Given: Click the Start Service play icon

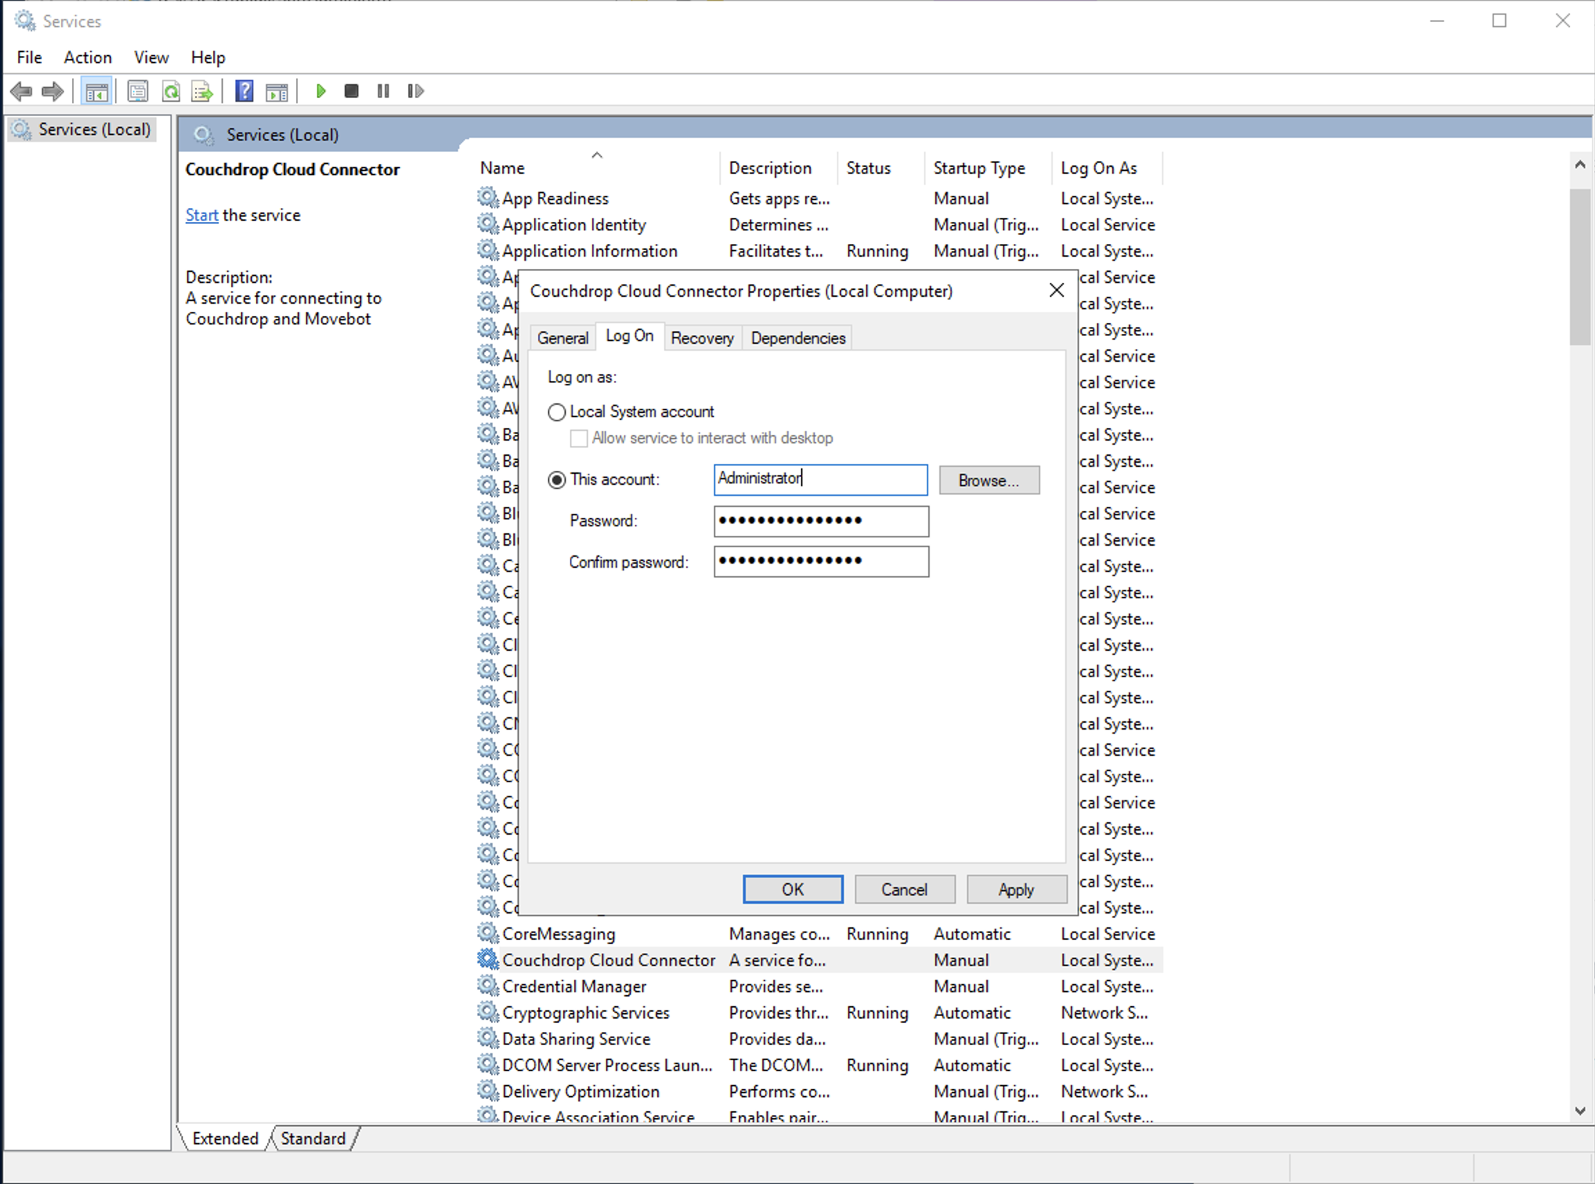Looking at the screenshot, I should [321, 91].
